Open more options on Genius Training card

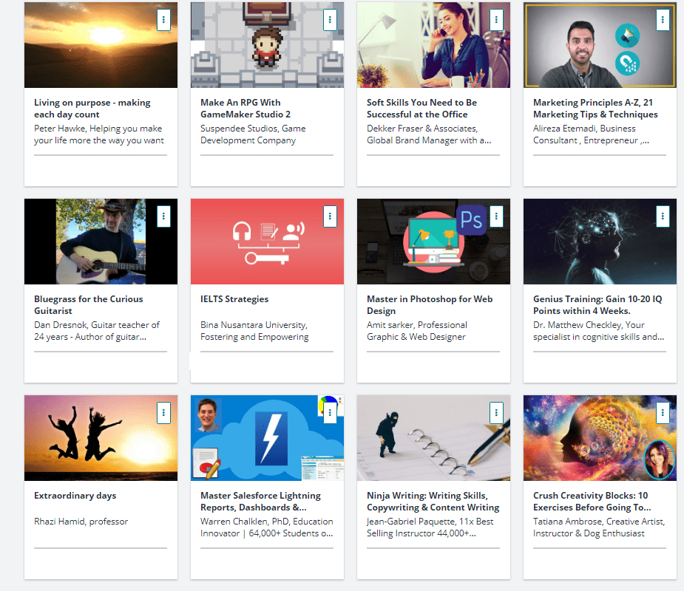click(663, 216)
